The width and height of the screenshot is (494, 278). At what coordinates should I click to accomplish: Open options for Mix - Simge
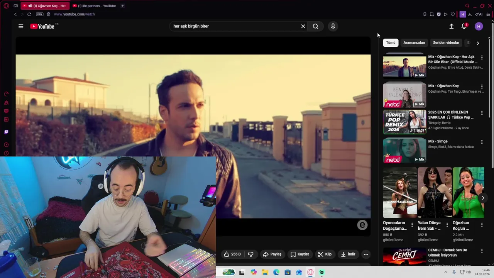point(482,142)
